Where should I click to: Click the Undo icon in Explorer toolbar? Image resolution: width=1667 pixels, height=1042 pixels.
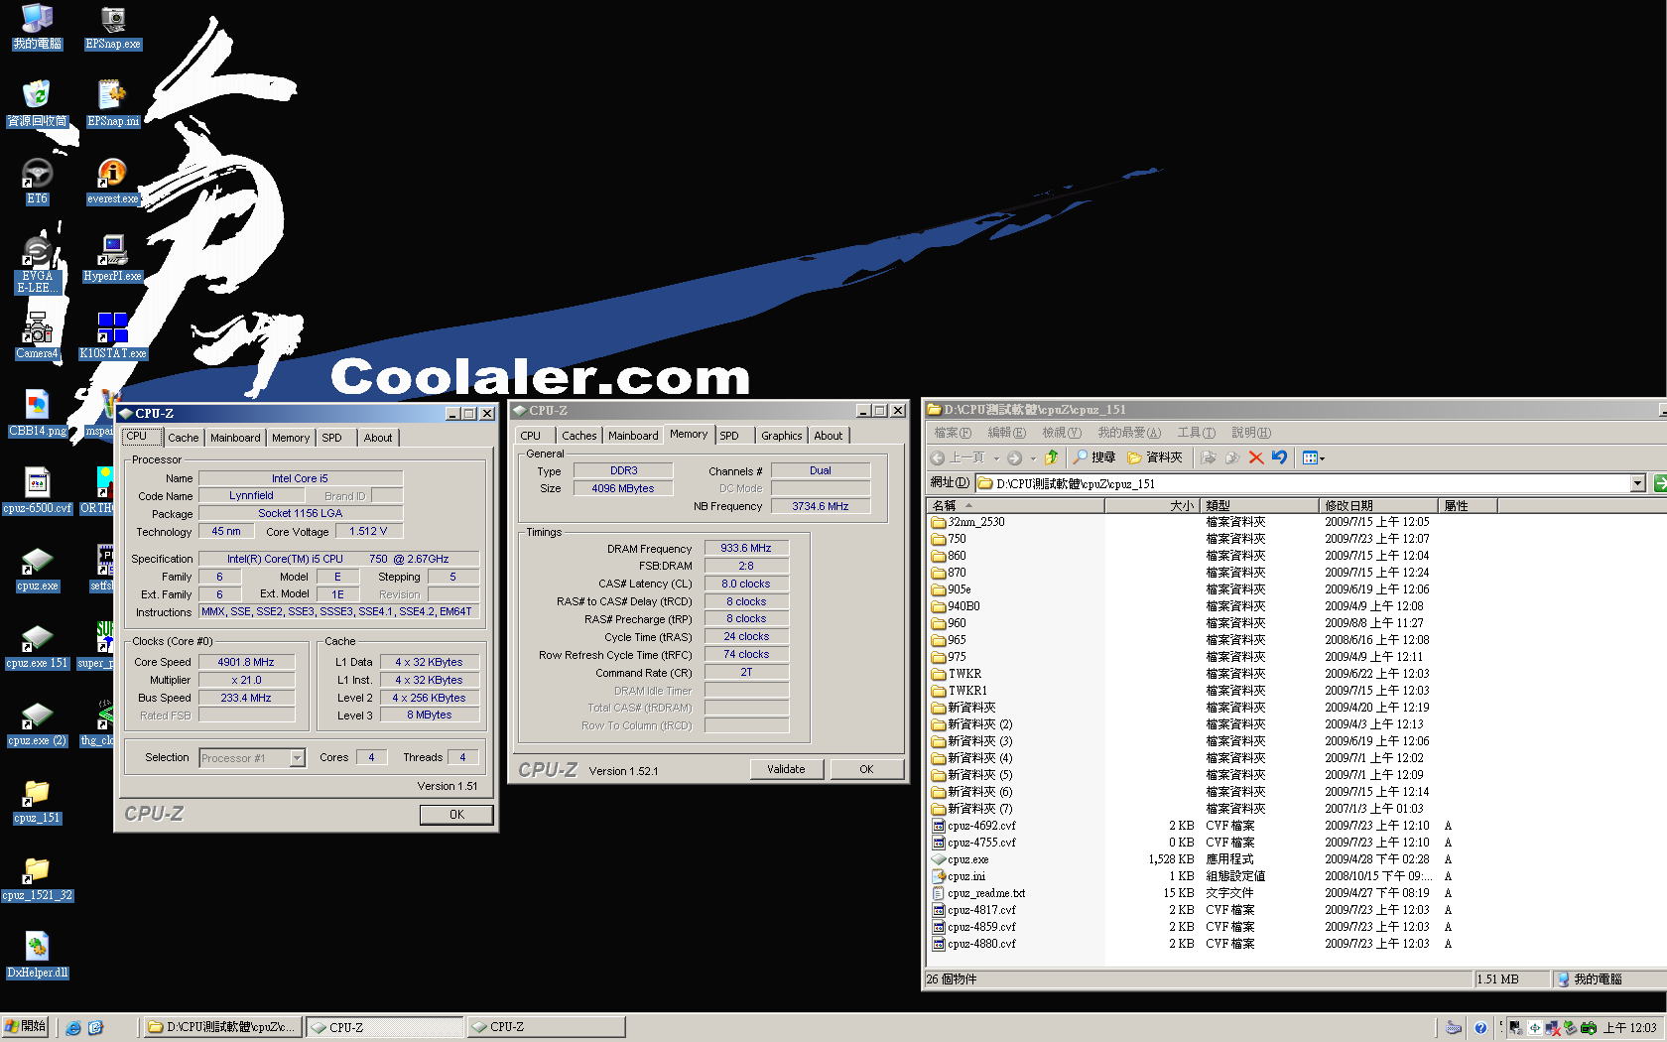click(x=1280, y=457)
